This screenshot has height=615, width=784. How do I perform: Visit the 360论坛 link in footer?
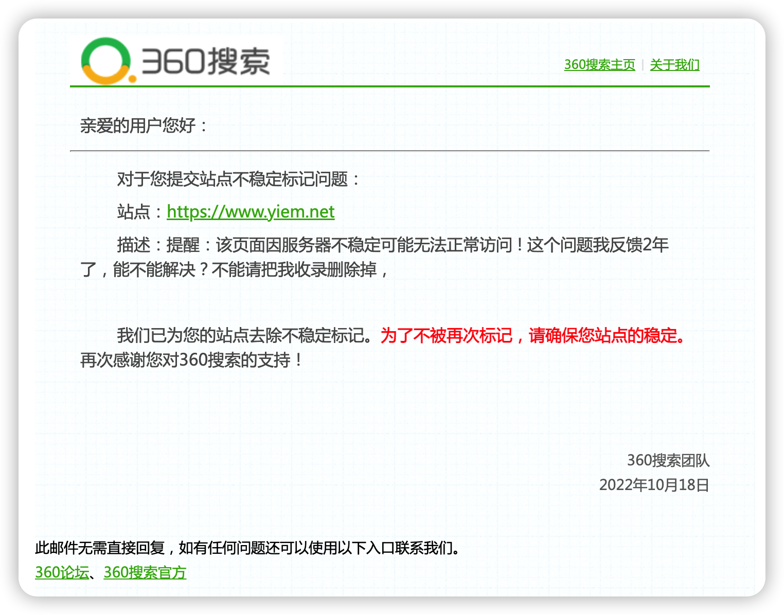tap(62, 572)
